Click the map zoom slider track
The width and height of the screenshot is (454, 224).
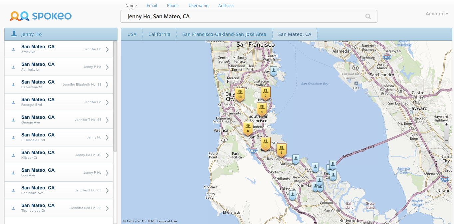pyautogui.click(x=446, y=132)
